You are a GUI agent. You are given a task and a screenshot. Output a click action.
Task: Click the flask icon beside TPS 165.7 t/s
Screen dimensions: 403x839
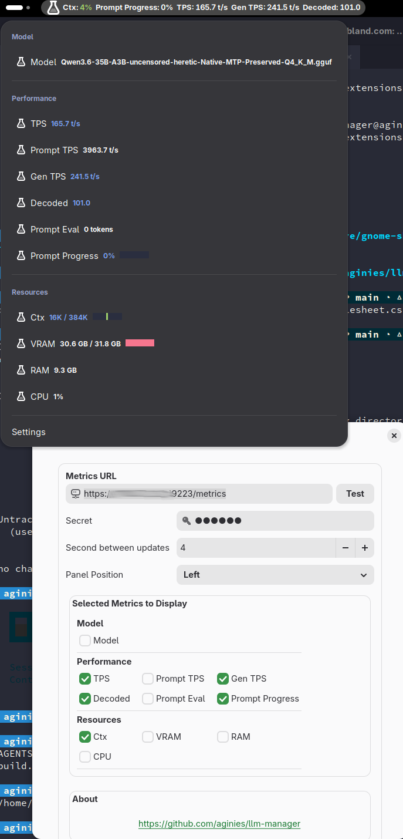tap(21, 124)
